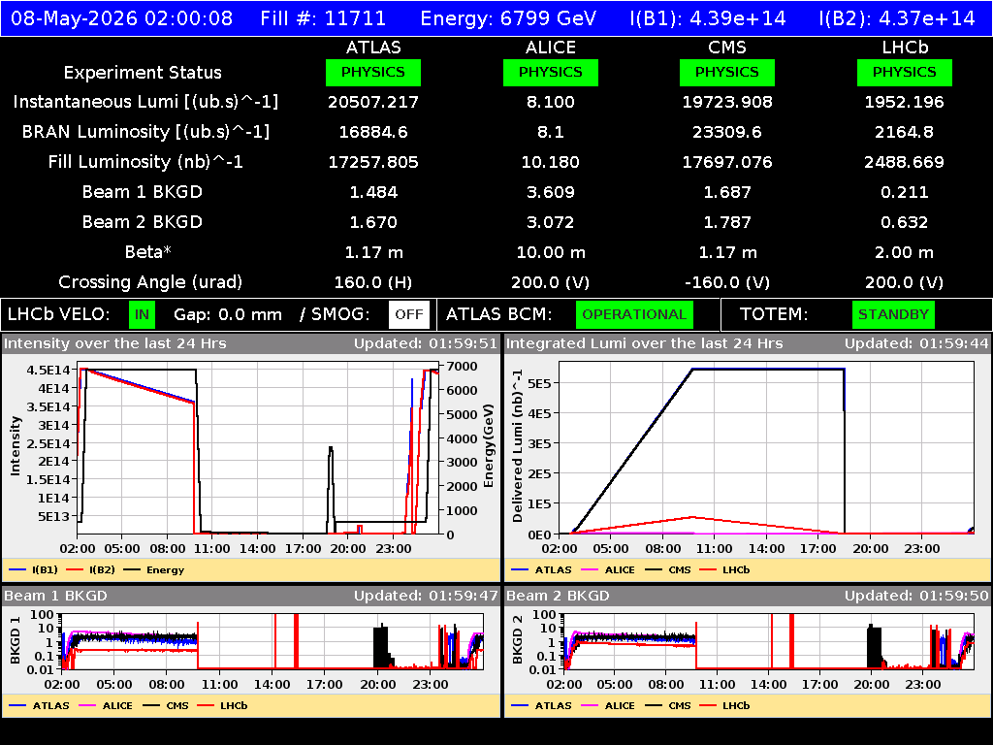The height and width of the screenshot is (745, 993).
Task: Click 'Updated: 01:59:47' on the Beam 1 BKGD chart
Action: (x=426, y=596)
